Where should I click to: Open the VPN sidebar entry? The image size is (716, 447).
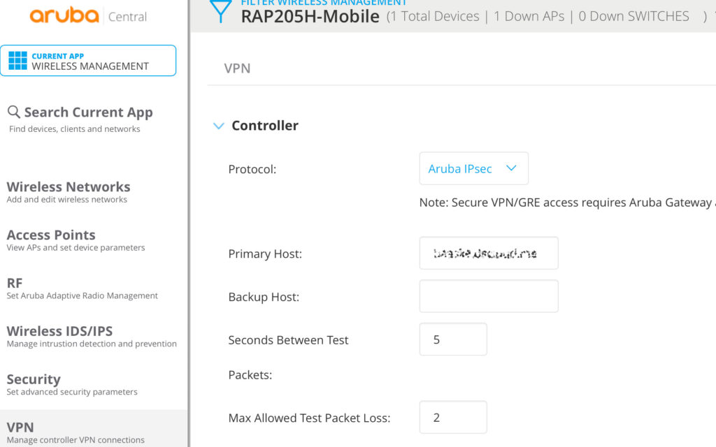[x=21, y=427]
